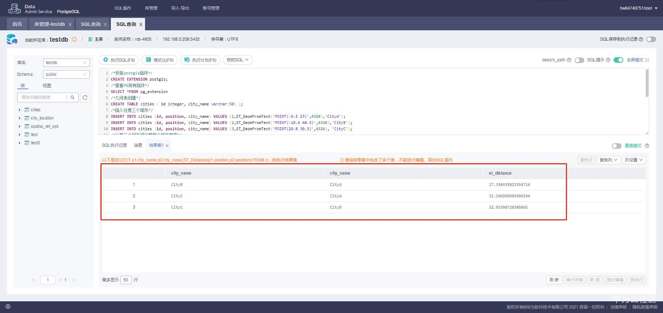Click the current database icon
The height and width of the screenshot is (313, 663).
(12, 39)
